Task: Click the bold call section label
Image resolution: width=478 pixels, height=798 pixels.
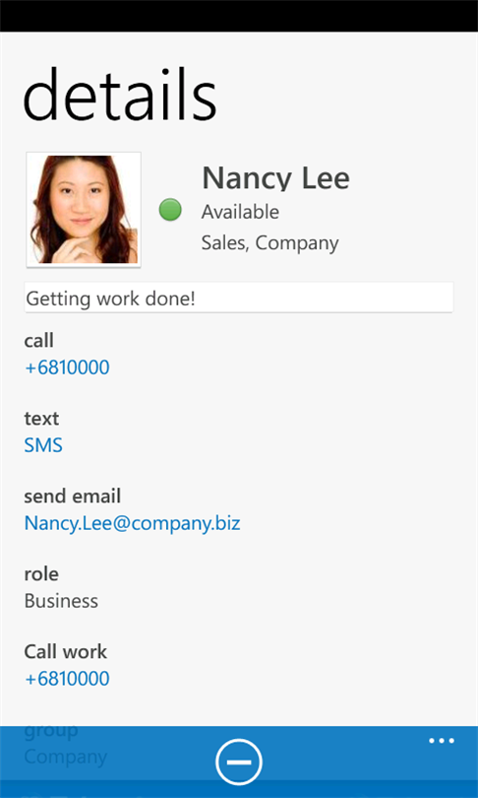Action: tap(38, 341)
